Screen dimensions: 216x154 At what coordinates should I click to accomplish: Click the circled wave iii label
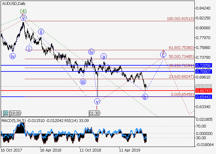tap(83, 82)
